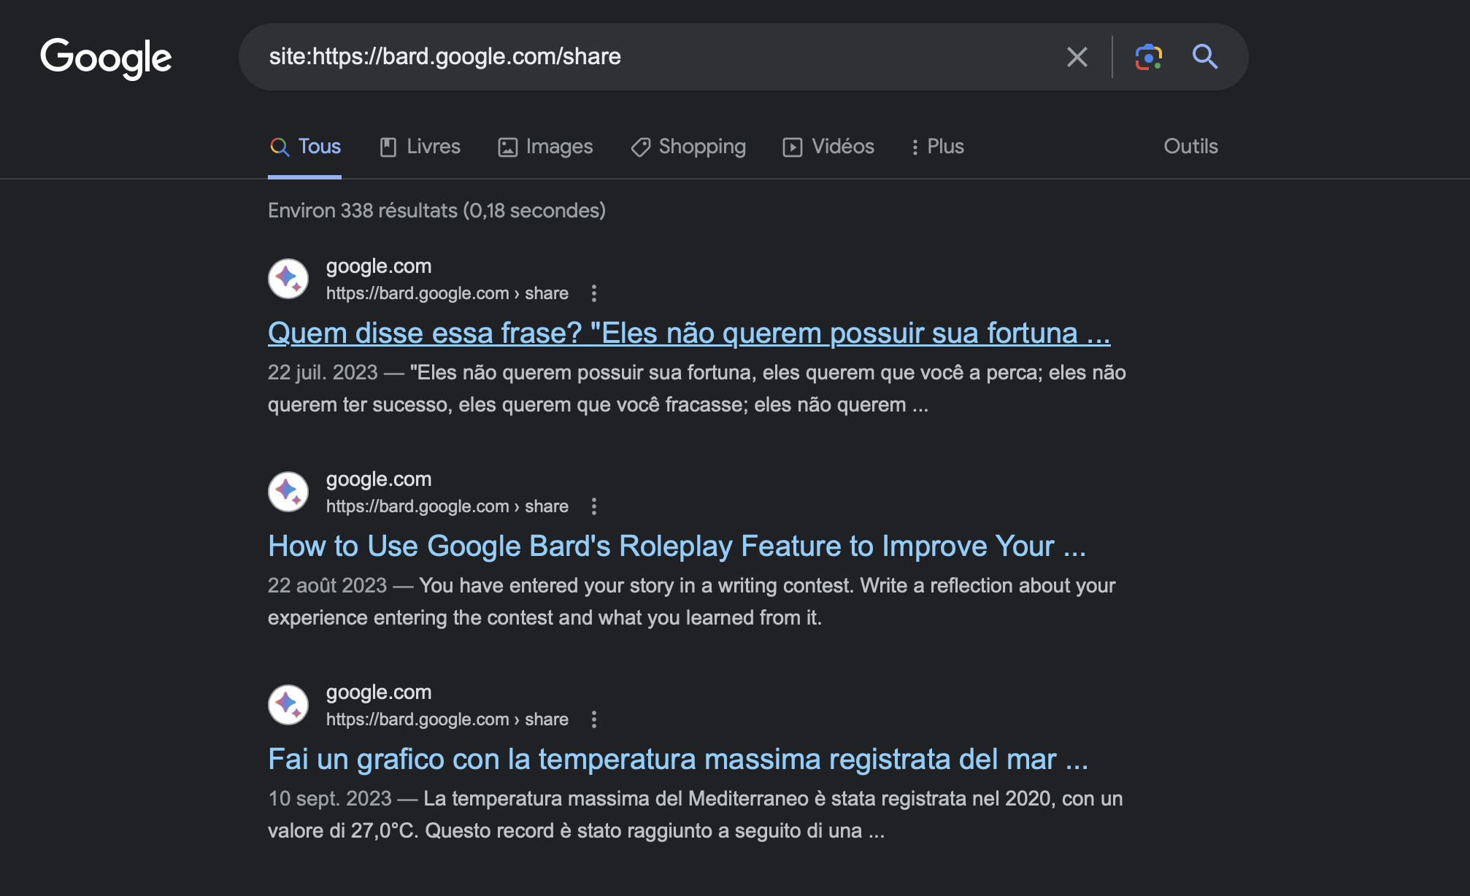Open "How to Use Google Bard's Roleplay" link
The image size is (1470, 896).
pyautogui.click(x=677, y=547)
